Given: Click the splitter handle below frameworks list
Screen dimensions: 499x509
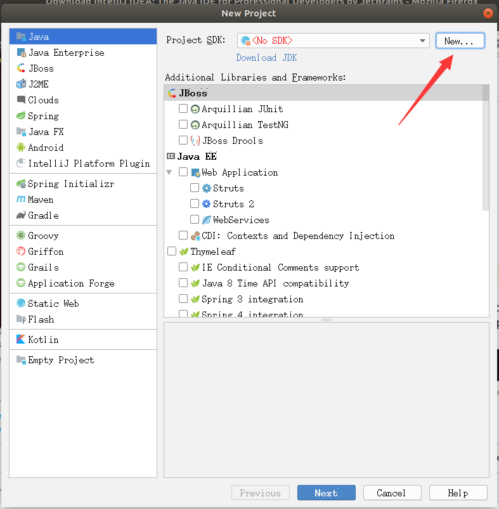Looking at the screenshot, I should pos(327,319).
